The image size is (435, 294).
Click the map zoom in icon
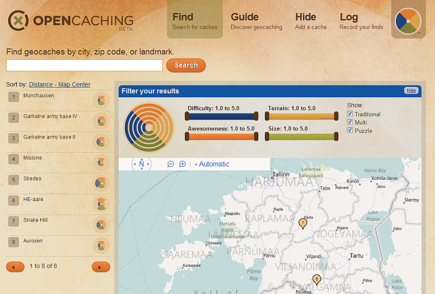click(182, 164)
